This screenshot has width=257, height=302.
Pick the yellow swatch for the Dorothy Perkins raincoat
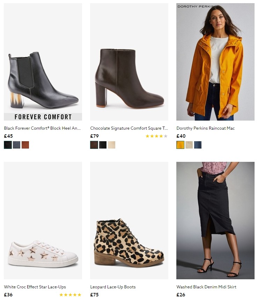(x=180, y=145)
